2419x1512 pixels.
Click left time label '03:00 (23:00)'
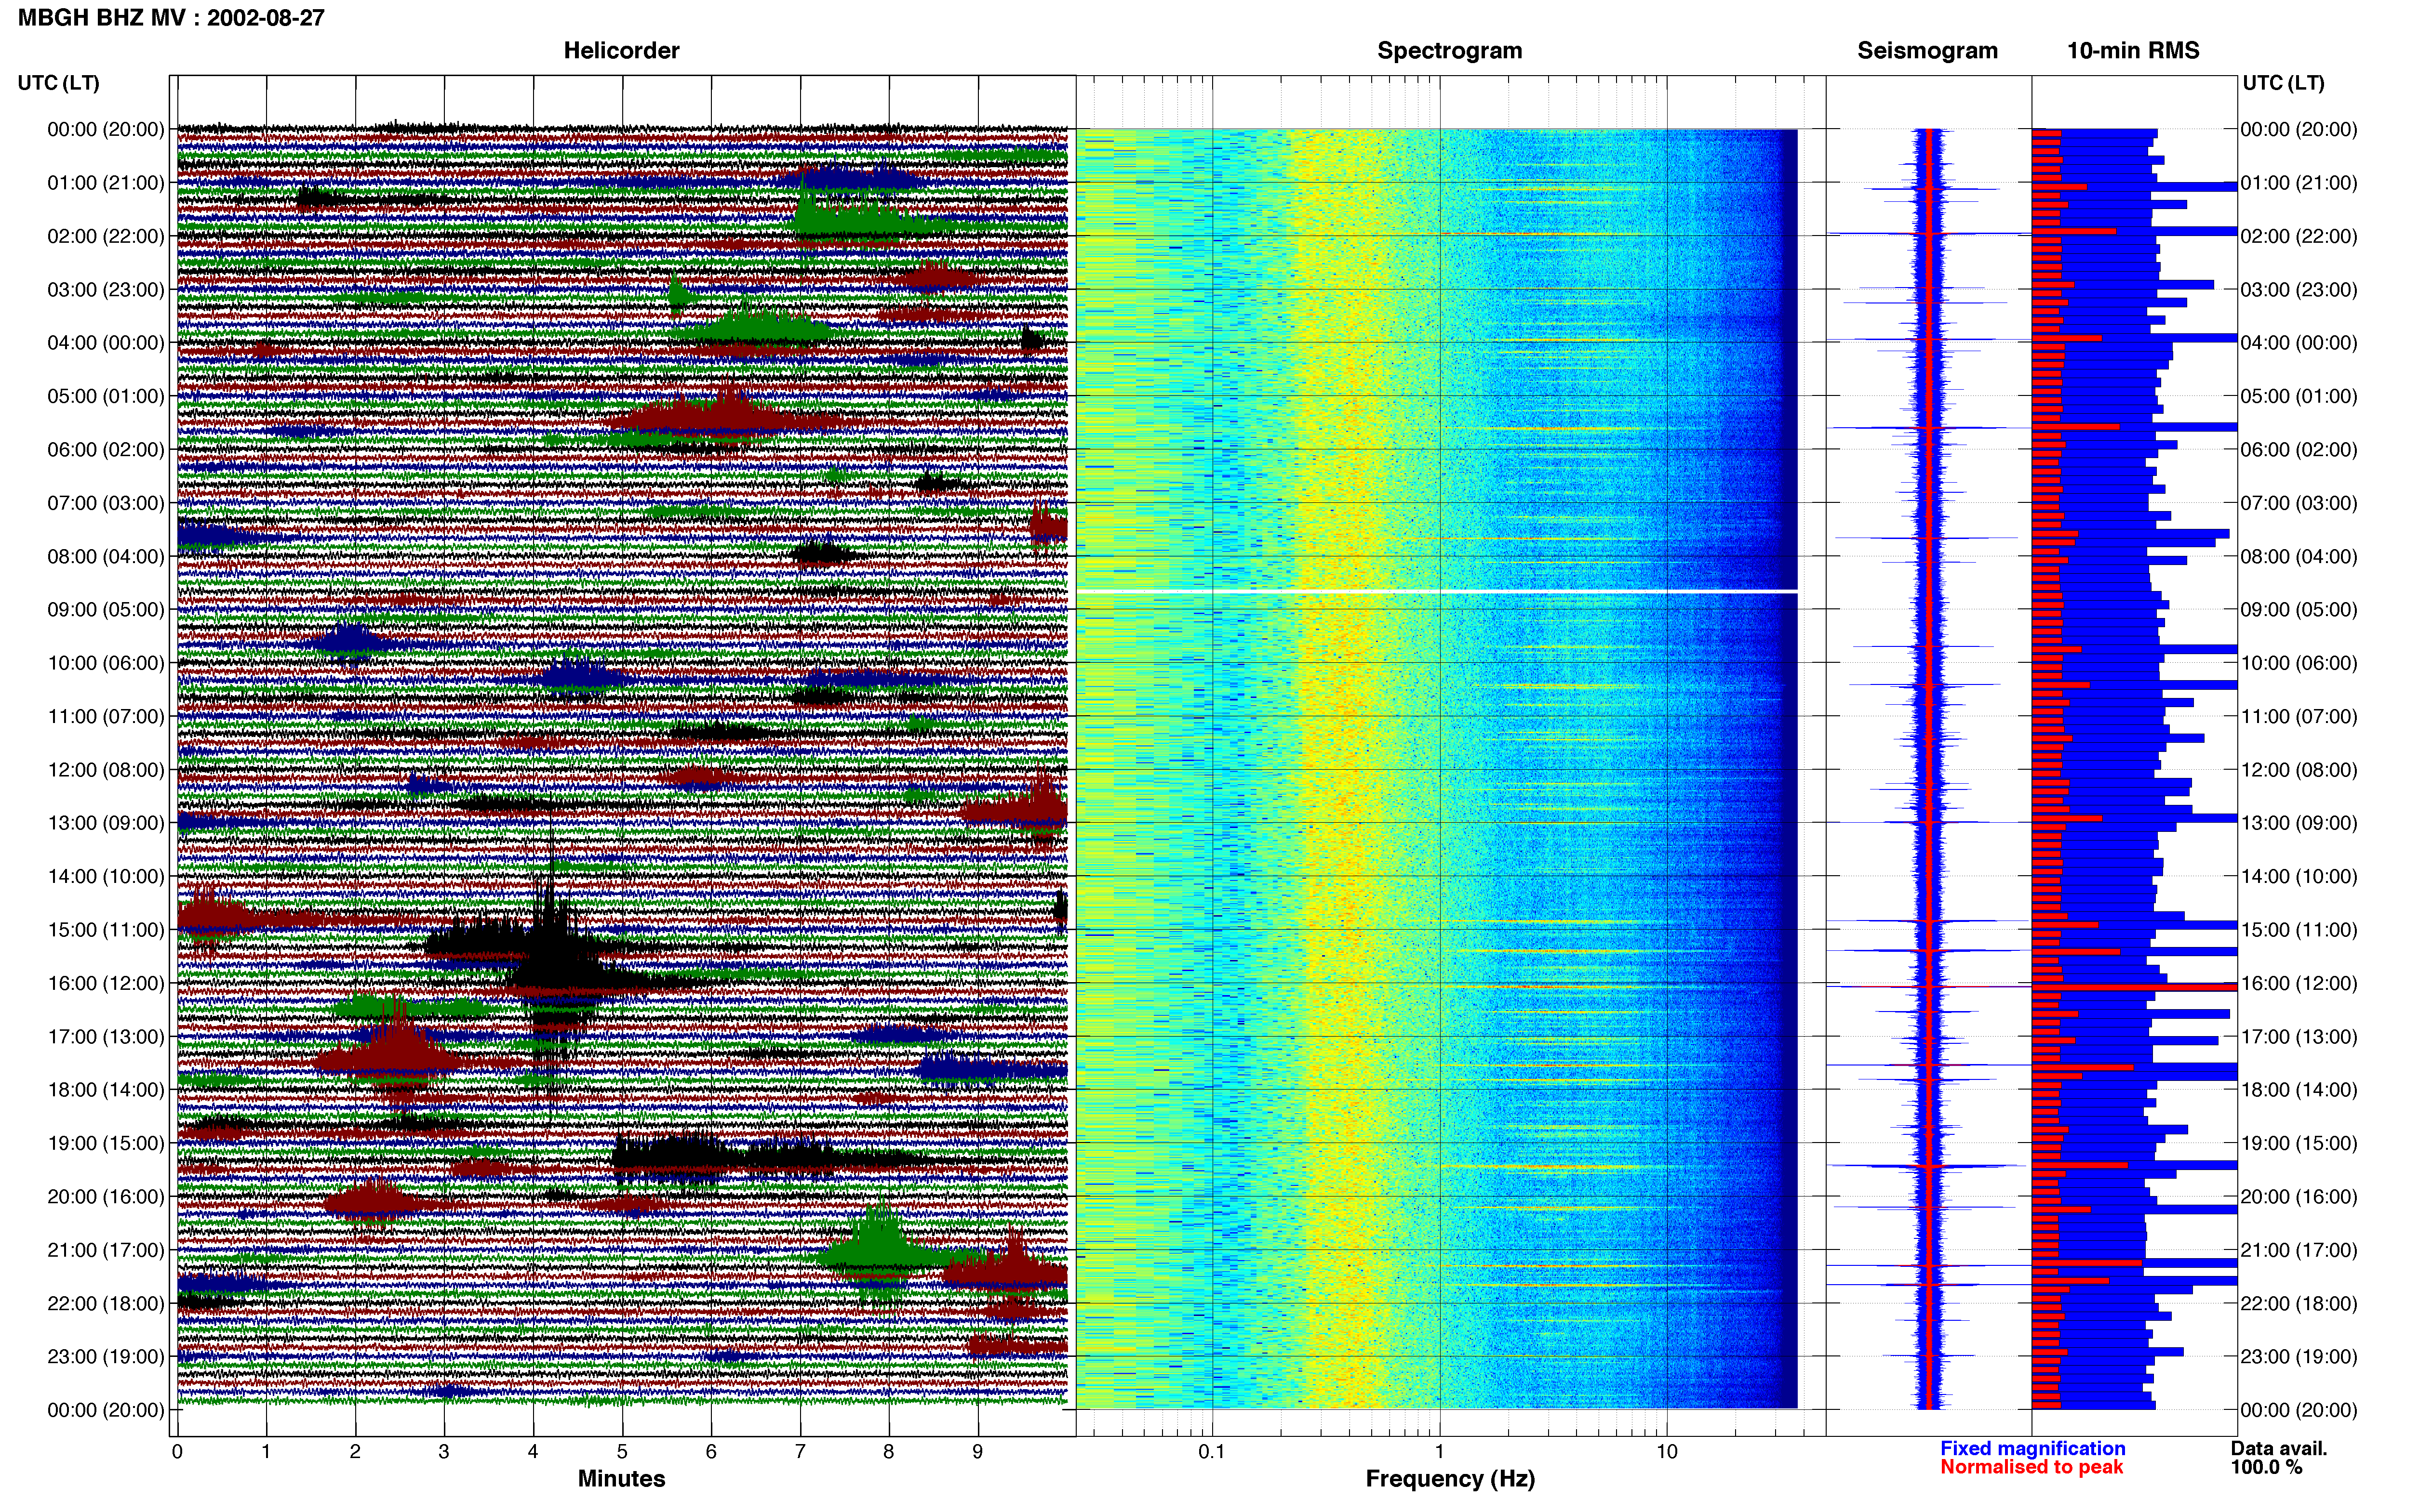click(x=106, y=290)
